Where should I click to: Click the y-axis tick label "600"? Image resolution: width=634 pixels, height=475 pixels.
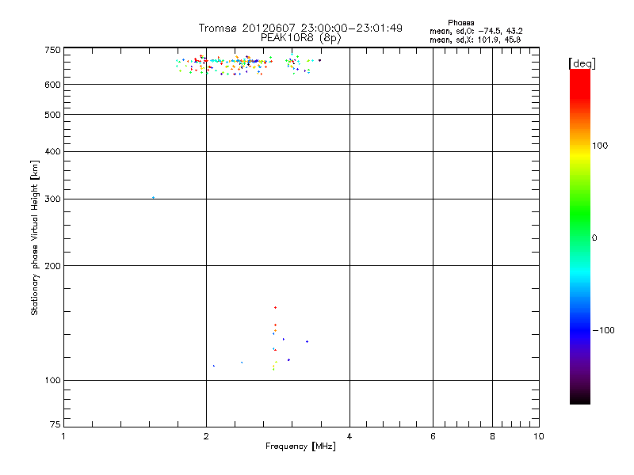click(x=52, y=85)
